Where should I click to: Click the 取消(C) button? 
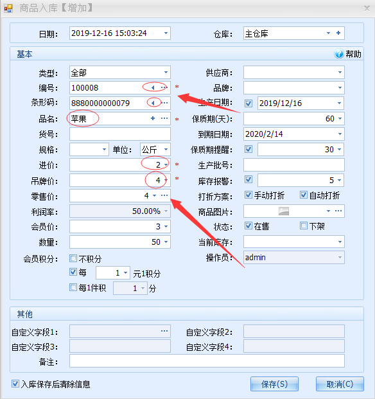pyautogui.click(x=340, y=384)
